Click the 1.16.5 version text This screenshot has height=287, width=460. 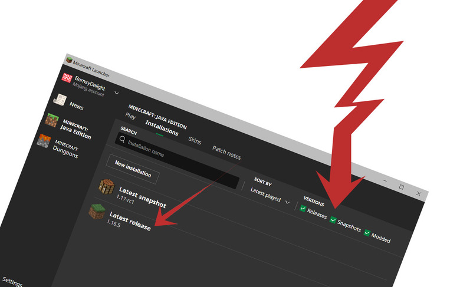pos(114,223)
